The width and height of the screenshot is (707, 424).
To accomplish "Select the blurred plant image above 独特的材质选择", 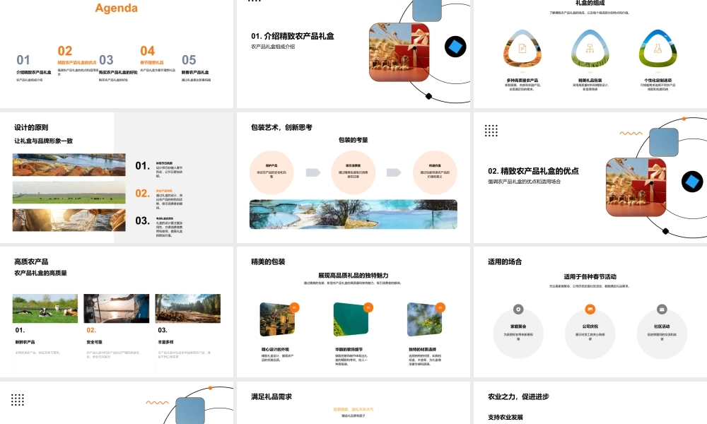I will (x=424, y=319).
